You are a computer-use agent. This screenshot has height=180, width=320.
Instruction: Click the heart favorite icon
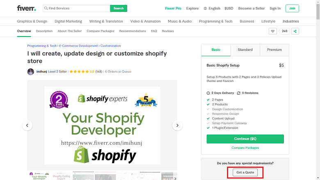[273, 31]
